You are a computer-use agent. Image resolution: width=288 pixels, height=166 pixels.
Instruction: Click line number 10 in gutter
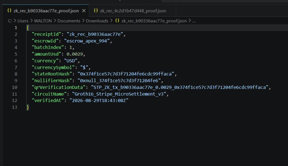point(15,87)
